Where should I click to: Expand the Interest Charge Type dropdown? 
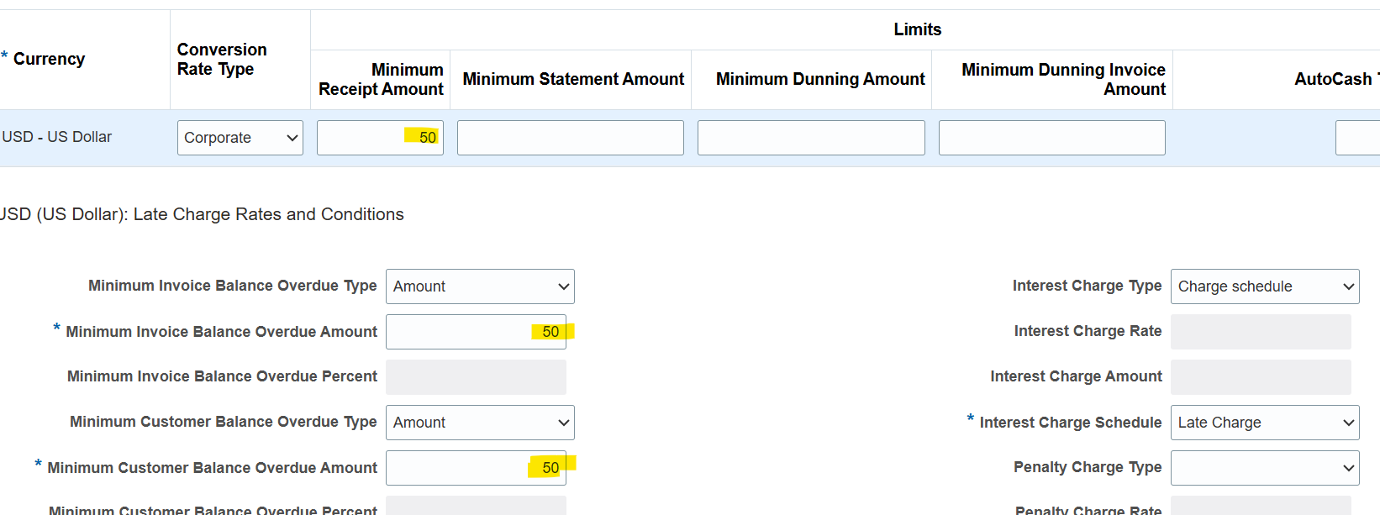[x=1264, y=286]
